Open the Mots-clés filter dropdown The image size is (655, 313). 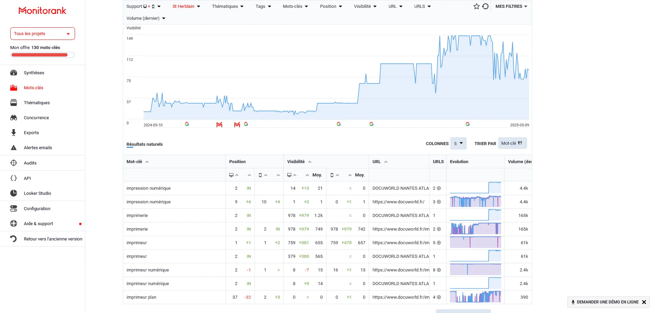295,6
